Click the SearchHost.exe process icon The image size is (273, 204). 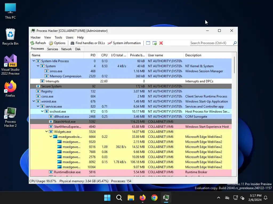click(x=51, y=121)
